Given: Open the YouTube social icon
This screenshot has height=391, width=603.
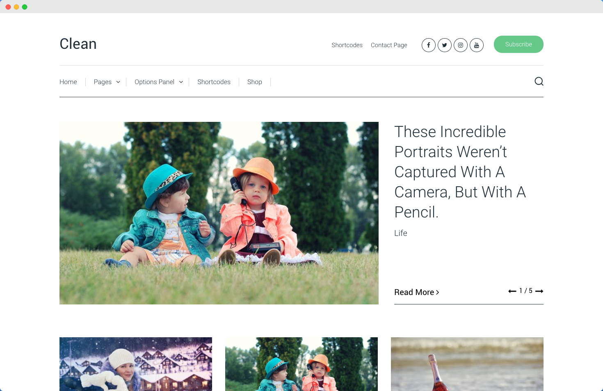Looking at the screenshot, I should pos(476,45).
